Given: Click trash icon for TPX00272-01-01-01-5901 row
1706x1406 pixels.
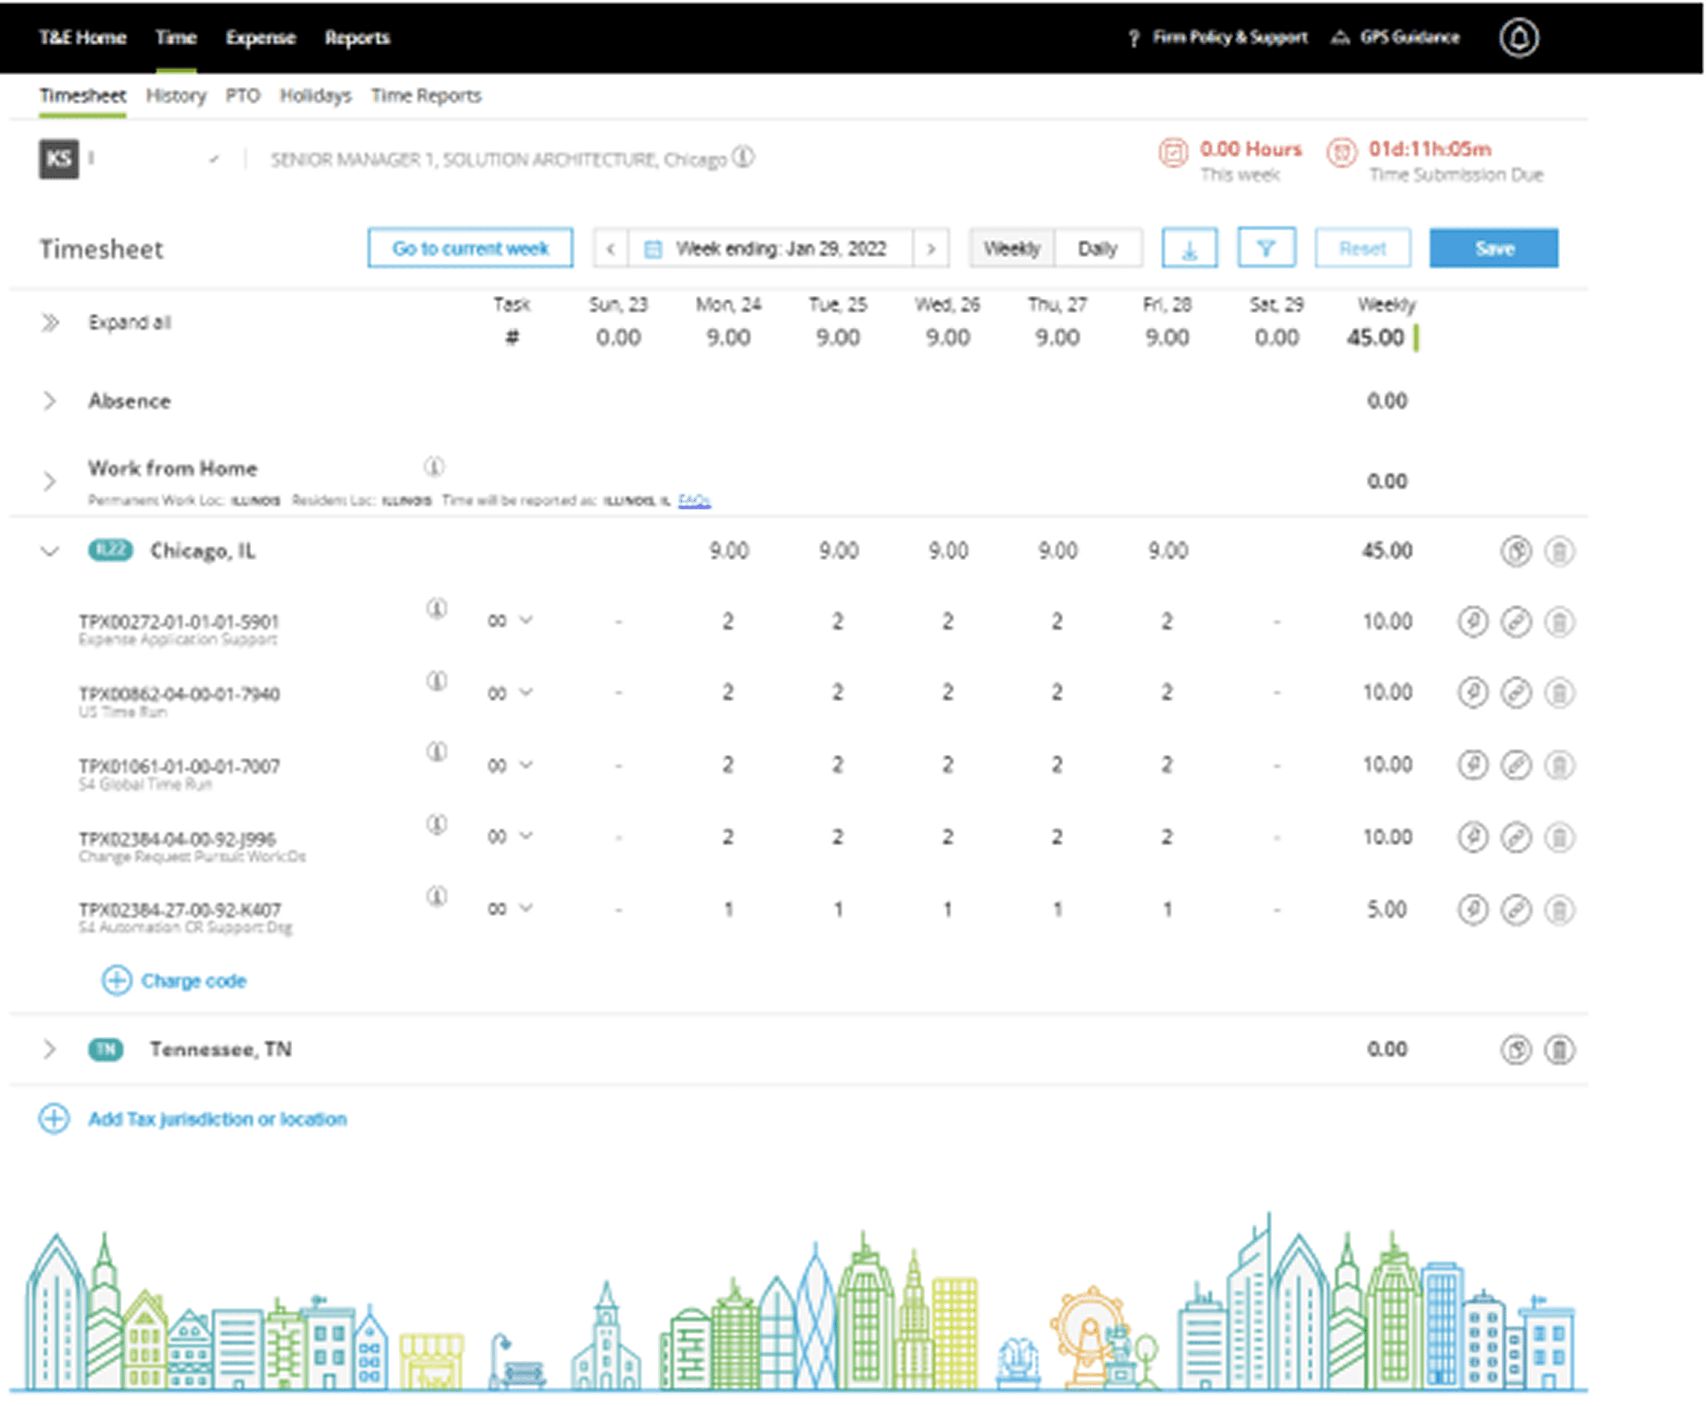Looking at the screenshot, I should pos(1559,622).
